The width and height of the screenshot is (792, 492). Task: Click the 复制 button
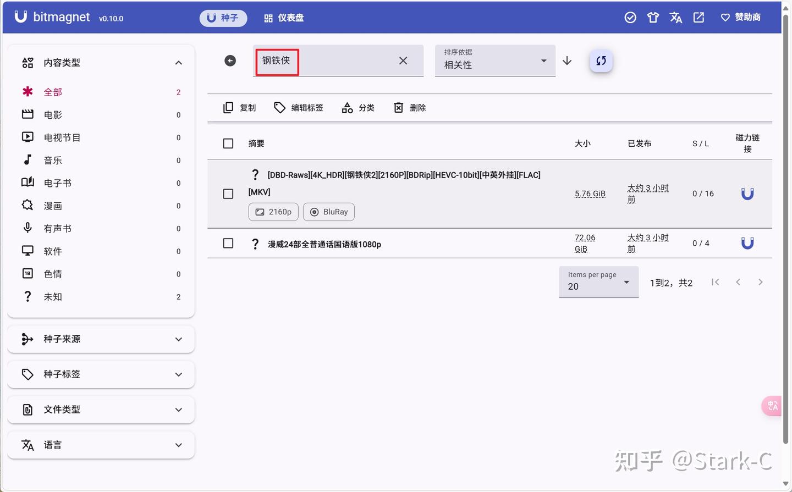[240, 108]
